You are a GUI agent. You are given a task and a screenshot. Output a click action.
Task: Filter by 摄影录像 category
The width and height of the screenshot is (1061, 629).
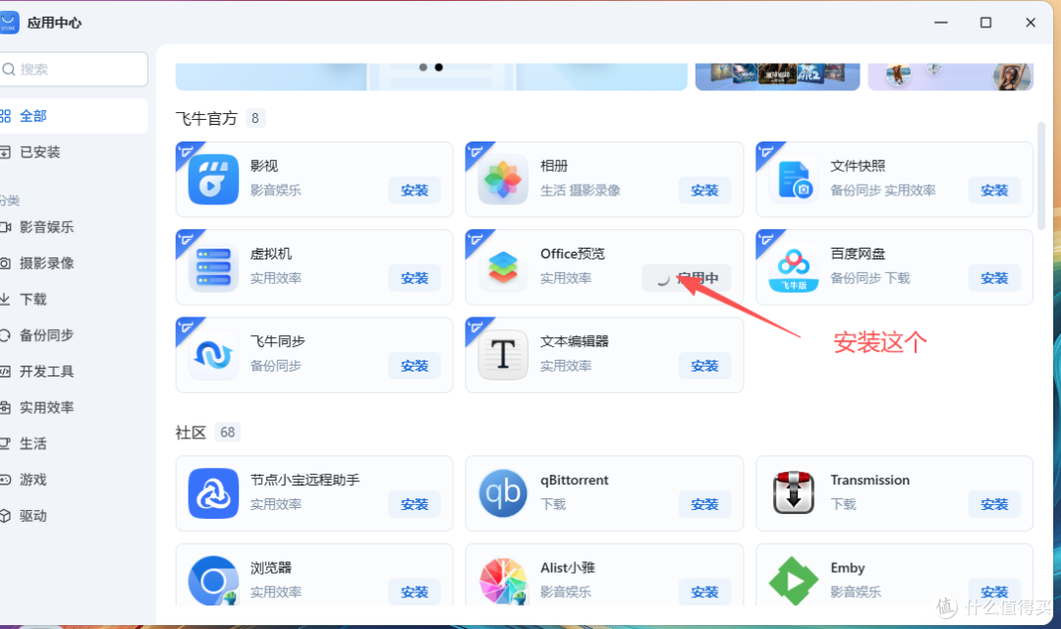pyautogui.click(x=74, y=262)
